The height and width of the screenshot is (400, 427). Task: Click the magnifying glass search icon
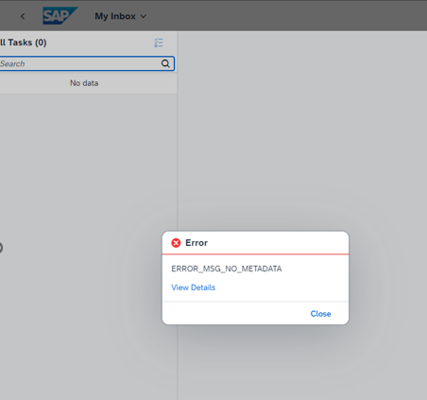[165, 63]
